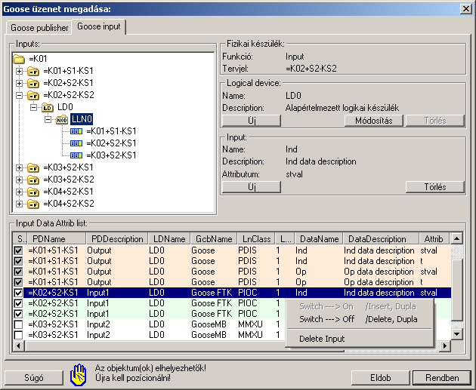Check the first =K03+S2-KS1 Input2 row
Screen dimensions: 476x390
19,324
